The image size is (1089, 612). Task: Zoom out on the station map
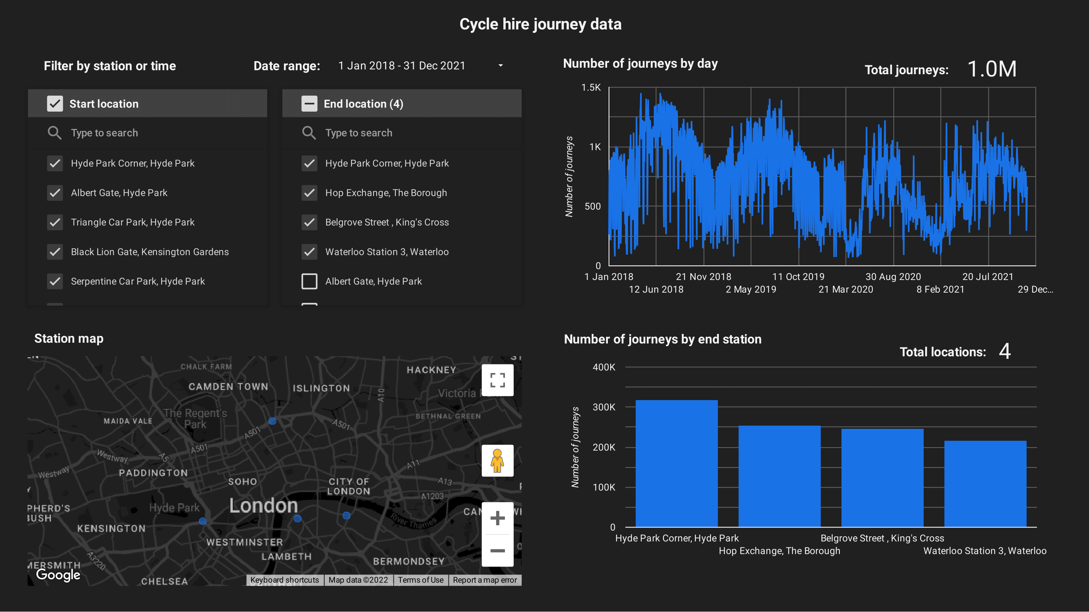tap(498, 551)
